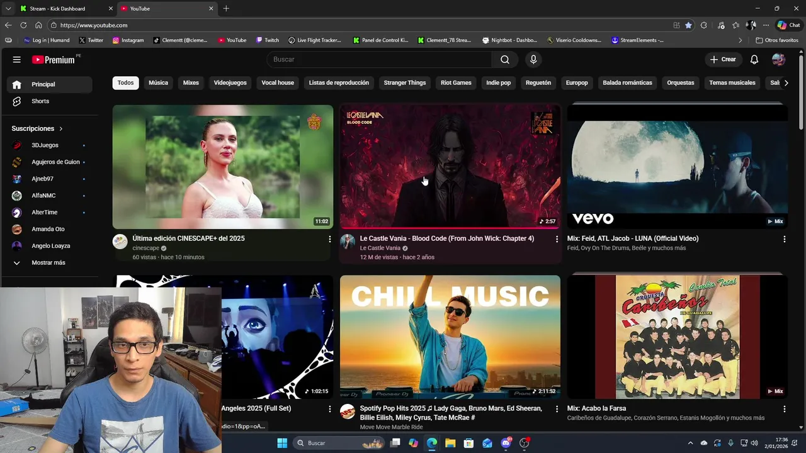Select the Vocal house filter chip

278,83
